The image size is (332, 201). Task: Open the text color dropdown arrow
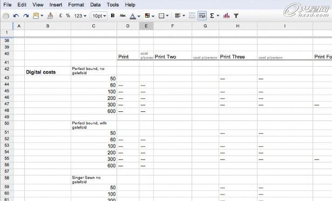click(139, 16)
